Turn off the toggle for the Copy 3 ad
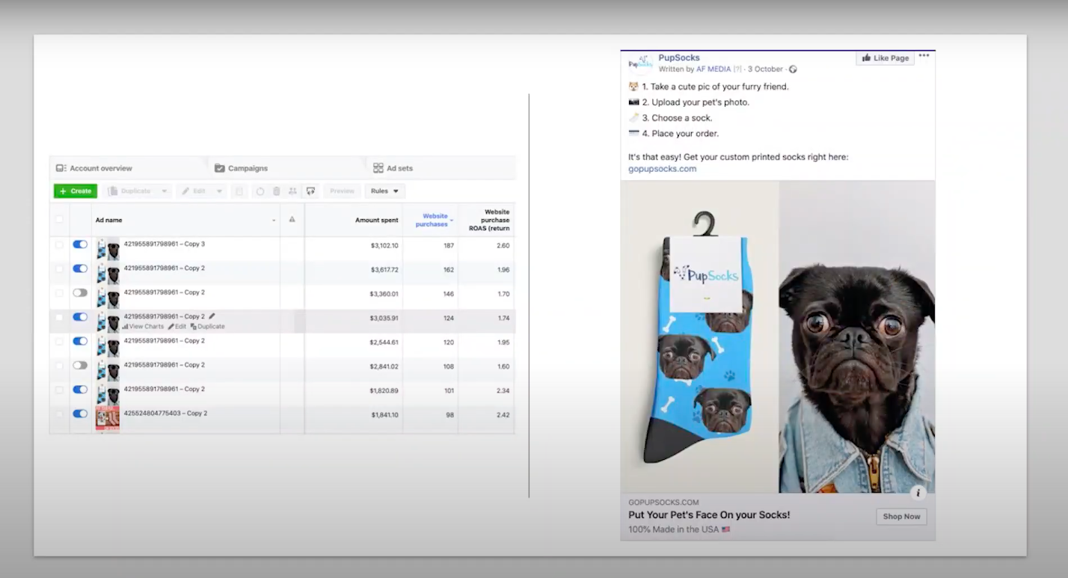 (x=80, y=245)
